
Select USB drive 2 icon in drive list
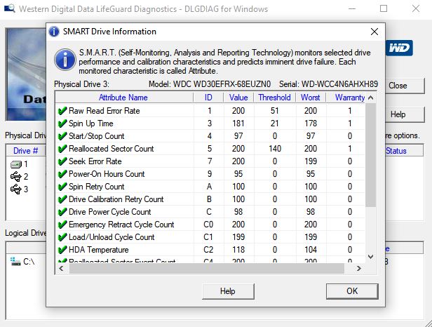[16, 176]
